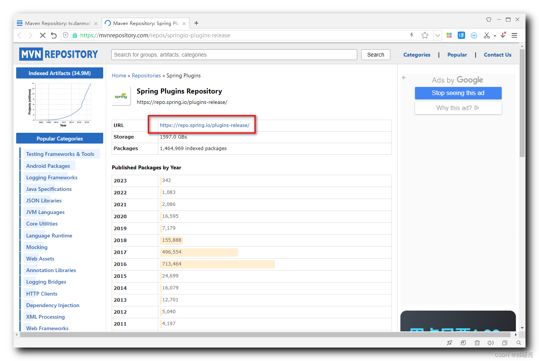
Task: Open Core Utilities category
Action: pos(42,224)
